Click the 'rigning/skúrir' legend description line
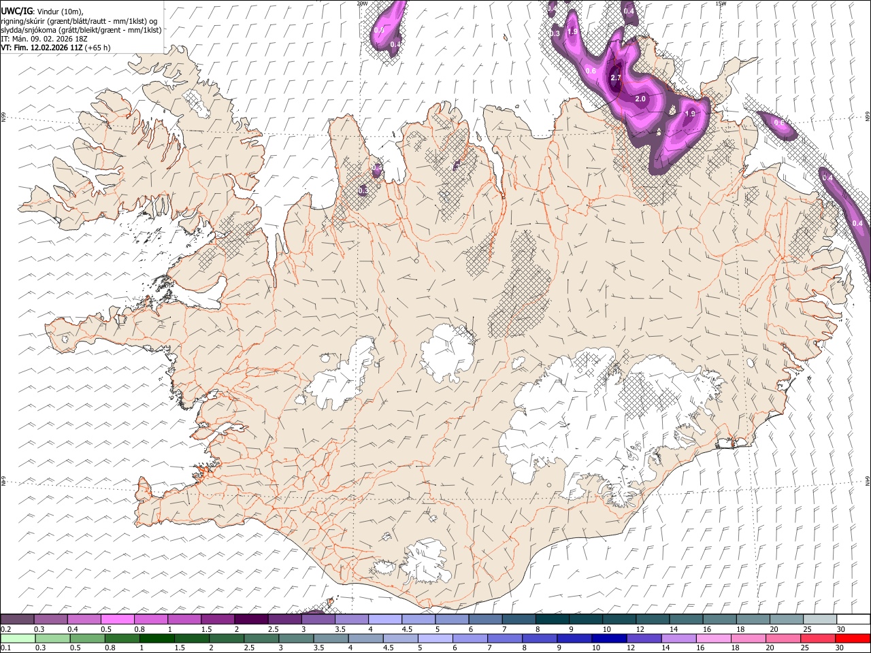This screenshot has width=871, height=653. (x=79, y=20)
